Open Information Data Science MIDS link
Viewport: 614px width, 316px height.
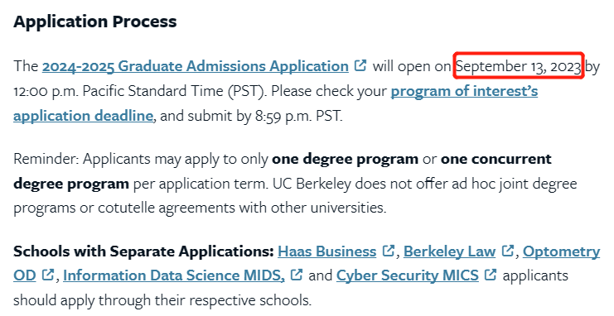coord(174,275)
